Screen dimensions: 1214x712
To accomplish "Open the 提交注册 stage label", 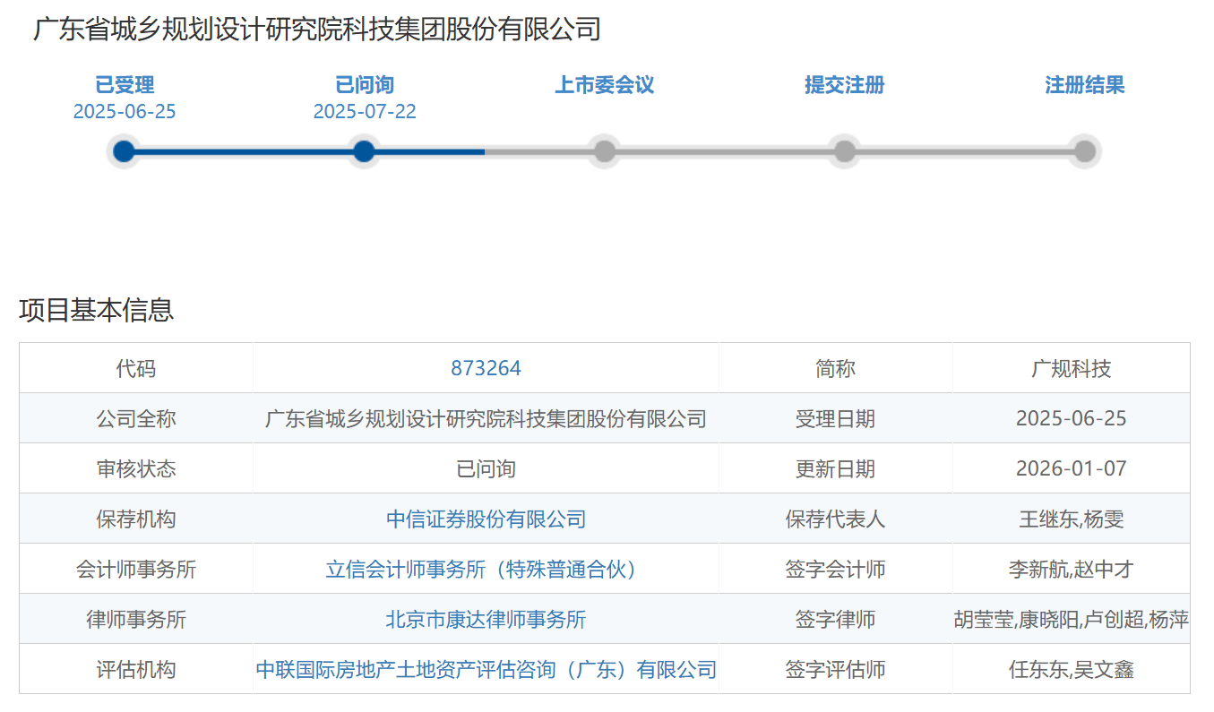I will (x=844, y=85).
